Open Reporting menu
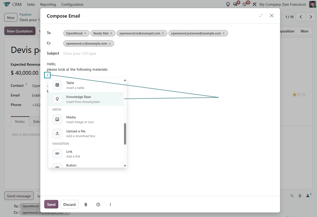 pos(48,4)
